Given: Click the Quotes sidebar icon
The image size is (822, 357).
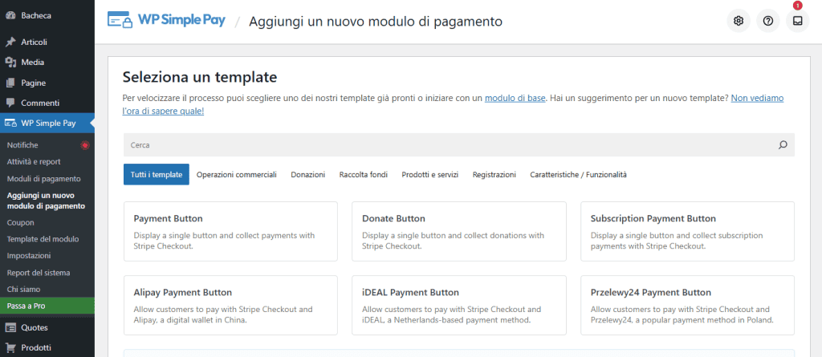Looking at the screenshot, I should coord(10,327).
